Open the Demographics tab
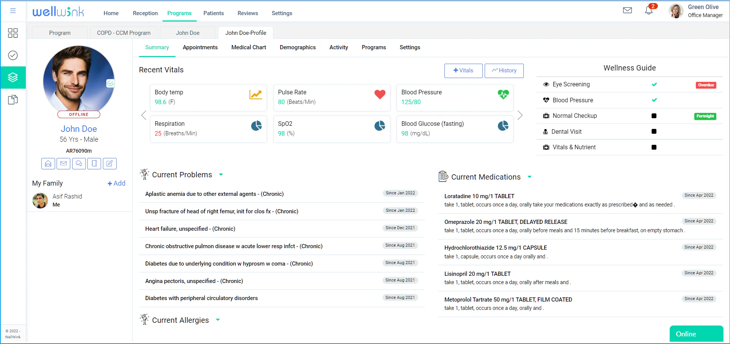This screenshot has width=730, height=344. click(297, 47)
